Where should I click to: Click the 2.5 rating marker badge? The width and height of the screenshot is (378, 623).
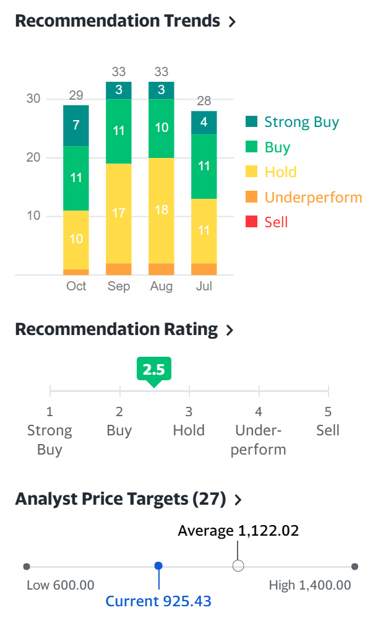pos(153,370)
